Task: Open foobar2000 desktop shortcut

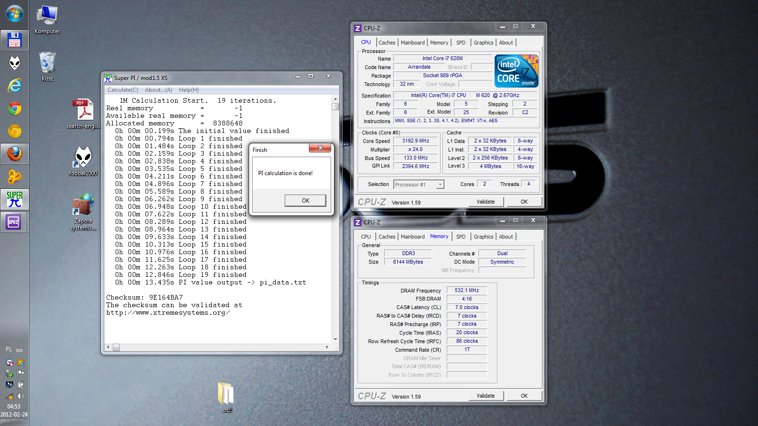Action: [83, 161]
